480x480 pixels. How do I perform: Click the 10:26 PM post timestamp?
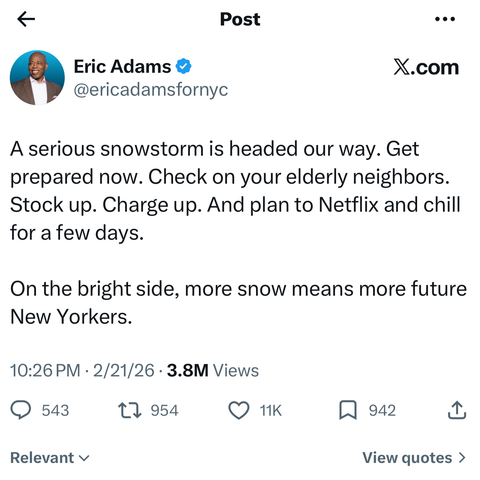(45, 371)
